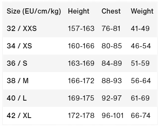The width and height of the screenshot is (159, 126).
Task: Click the 172-178 height cell
Action: pyautogui.click(x=81, y=116)
